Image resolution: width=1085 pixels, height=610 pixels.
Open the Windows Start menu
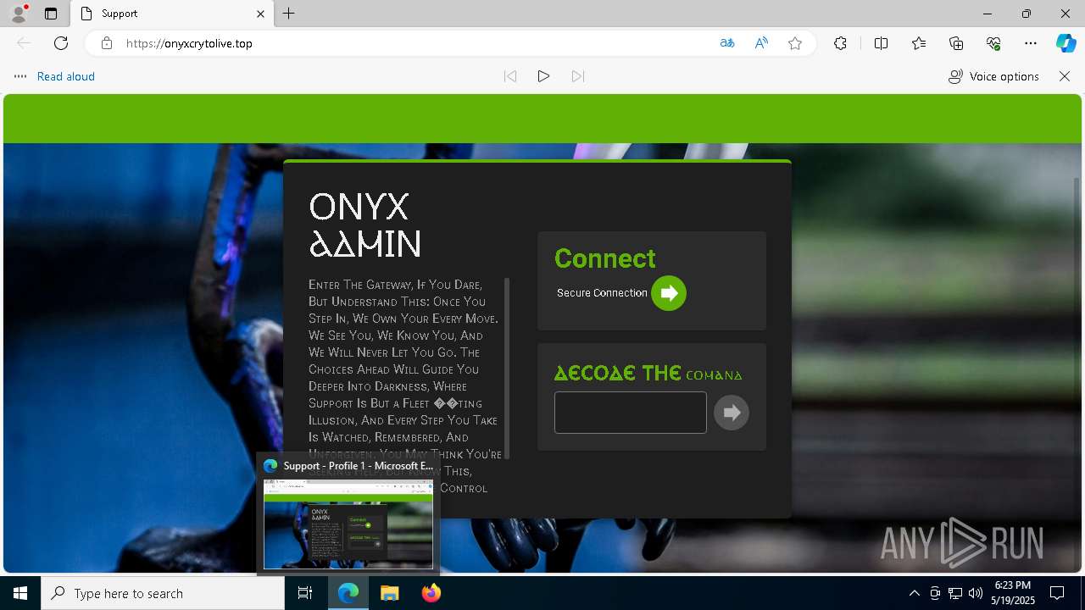(20, 593)
